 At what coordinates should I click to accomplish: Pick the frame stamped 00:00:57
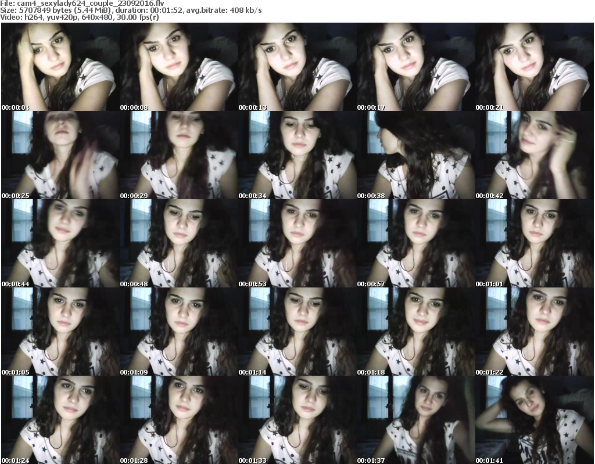coord(416,243)
